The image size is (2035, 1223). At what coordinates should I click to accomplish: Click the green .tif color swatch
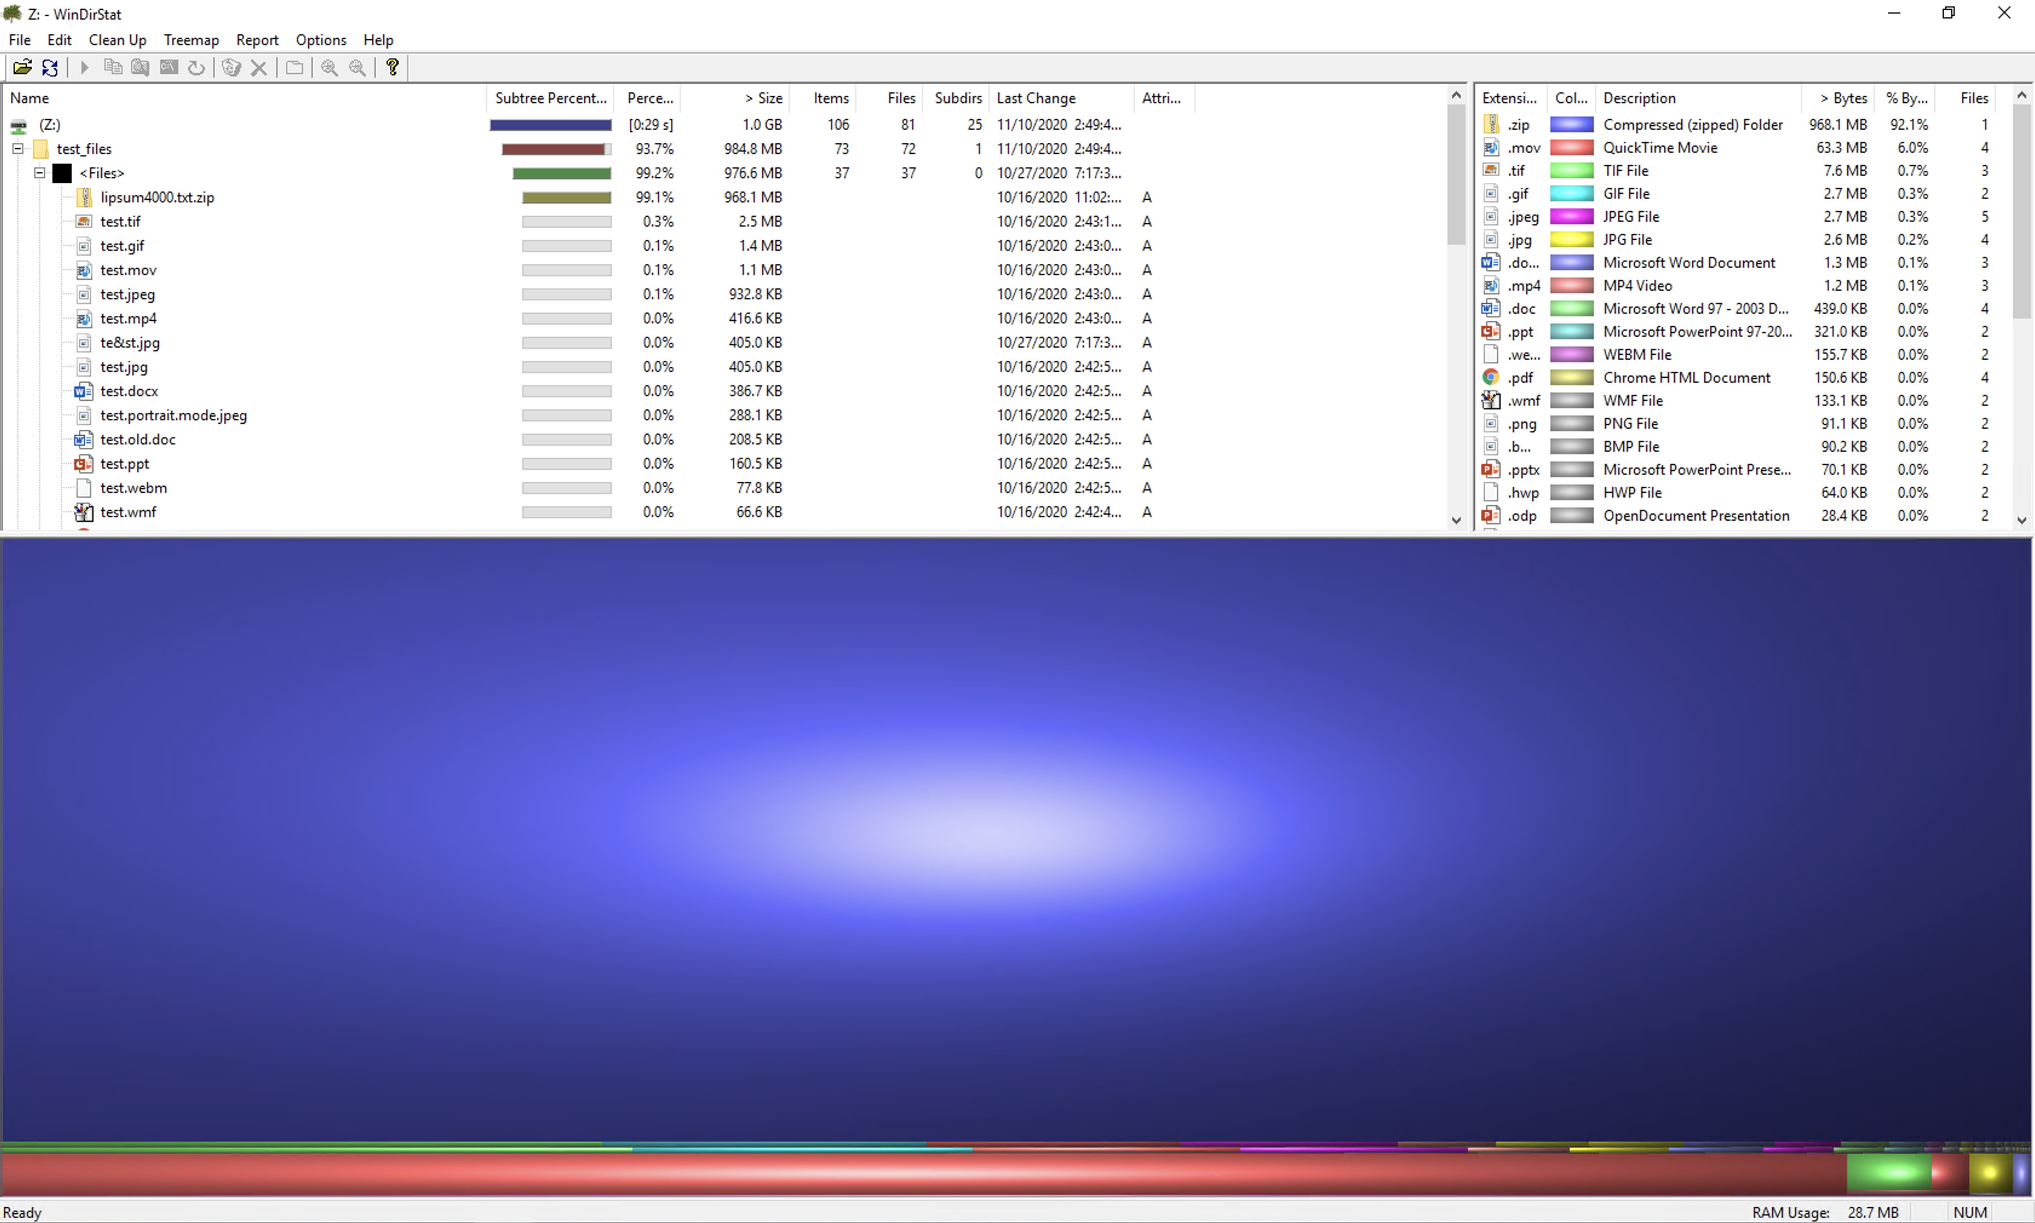[1571, 171]
